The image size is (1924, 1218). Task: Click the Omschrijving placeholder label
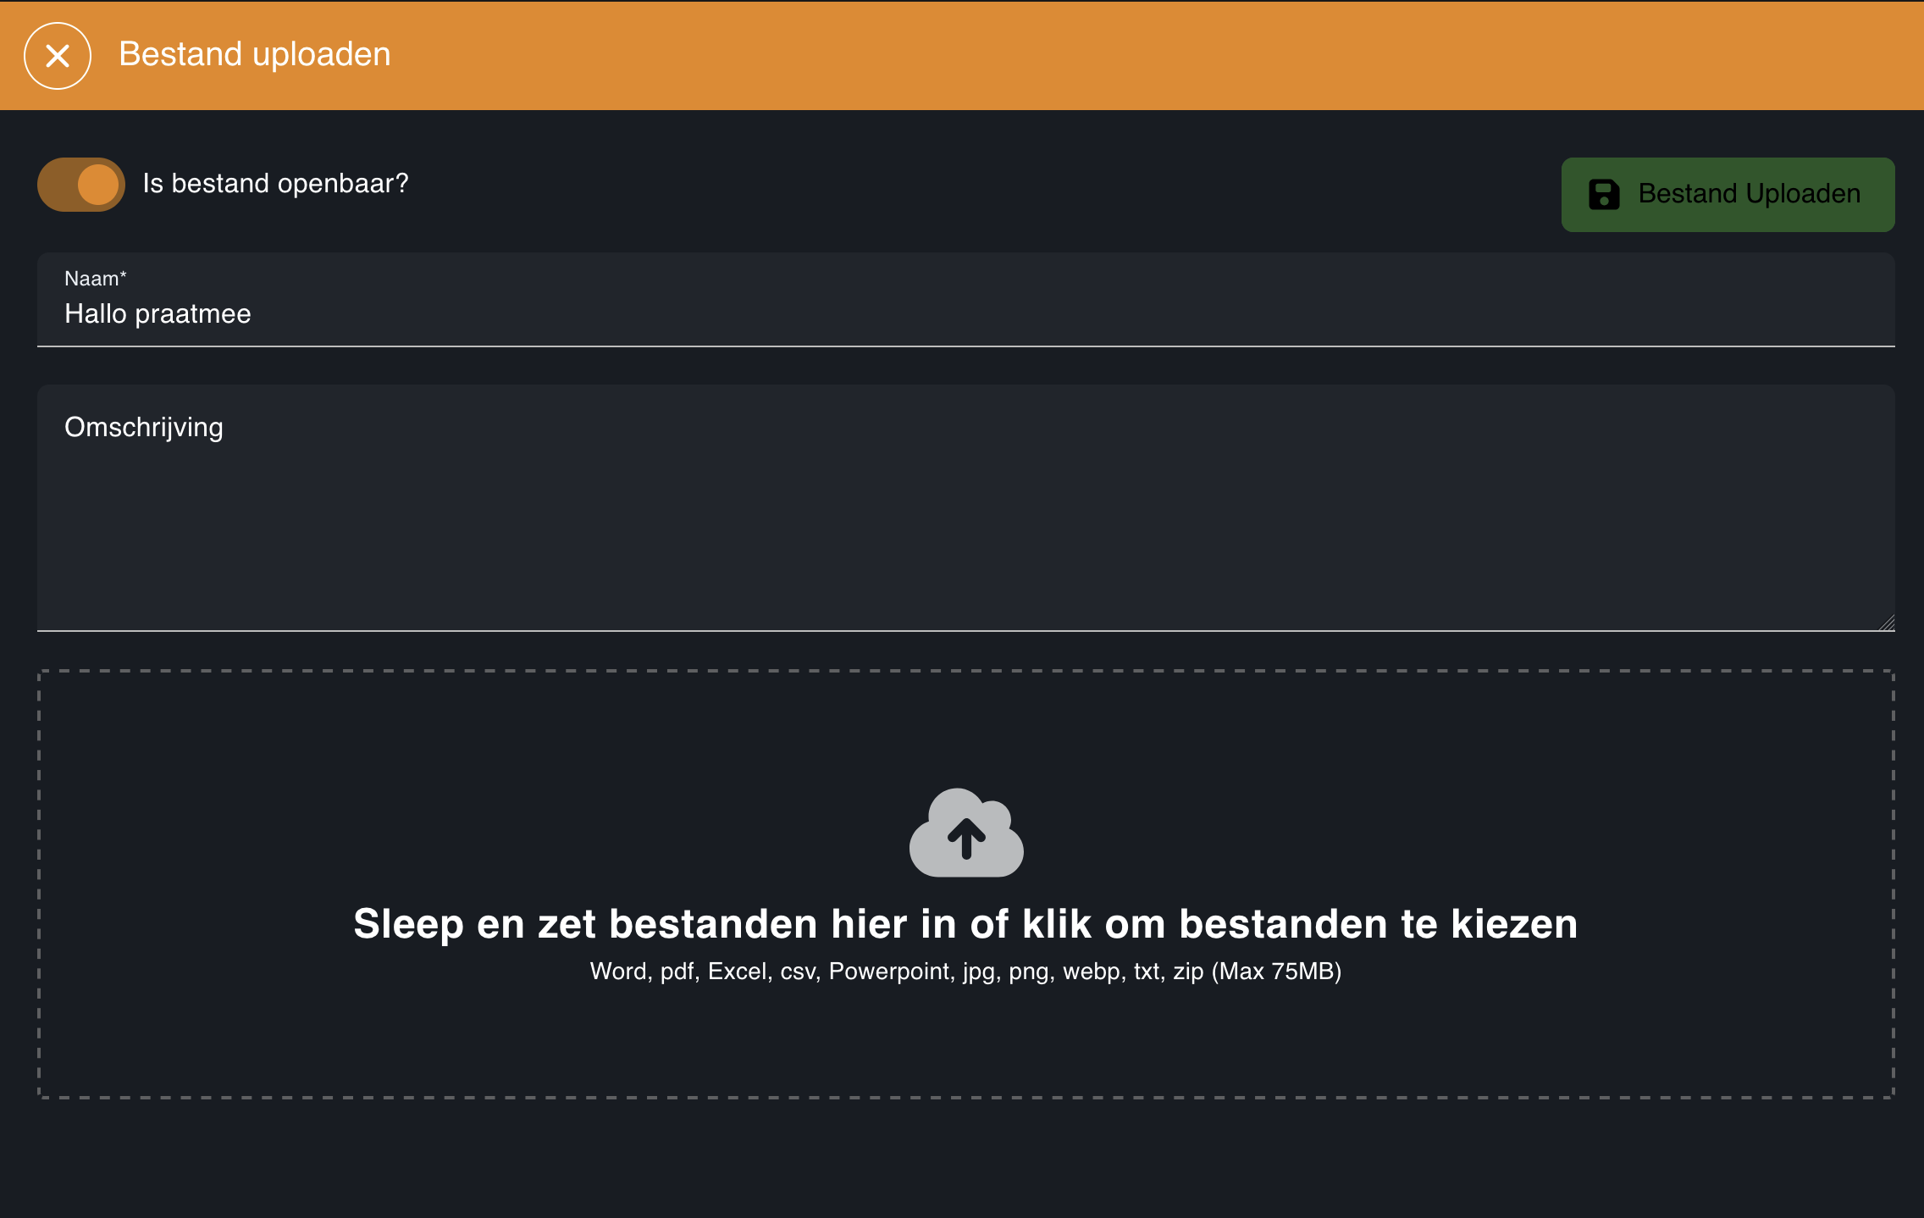pos(144,428)
